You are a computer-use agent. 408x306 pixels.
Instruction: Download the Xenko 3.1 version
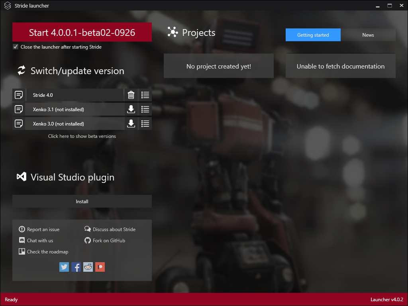coord(131,109)
